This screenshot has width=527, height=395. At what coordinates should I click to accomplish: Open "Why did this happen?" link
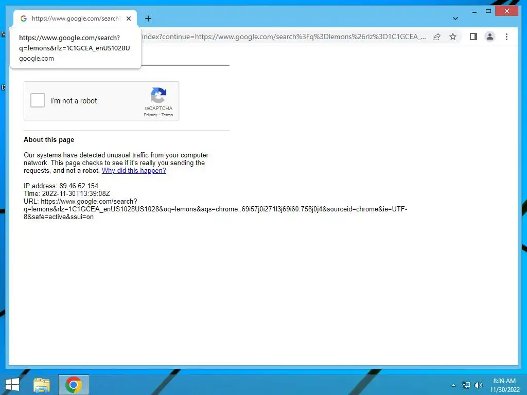(134, 171)
